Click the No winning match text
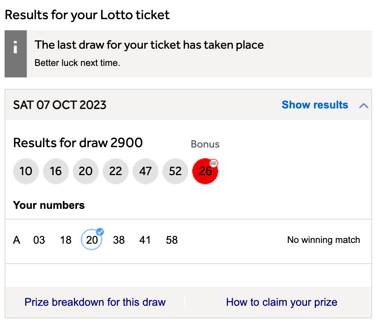 324,240
